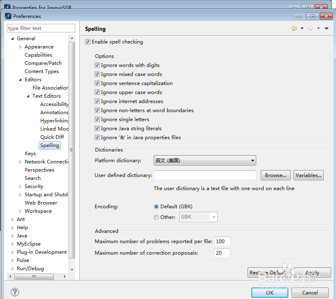Select Annotations under Text Editors

(54, 113)
